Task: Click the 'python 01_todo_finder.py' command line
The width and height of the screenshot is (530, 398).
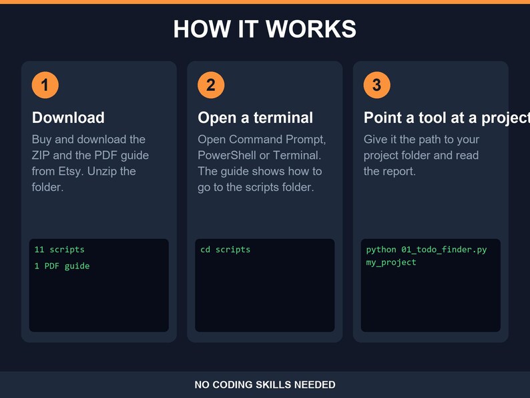Action: (x=427, y=250)
